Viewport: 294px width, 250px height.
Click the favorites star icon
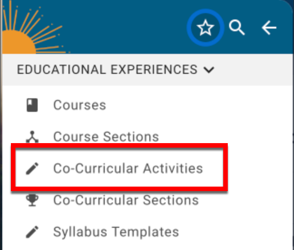(x=206, y=29)
